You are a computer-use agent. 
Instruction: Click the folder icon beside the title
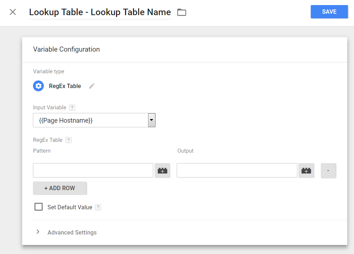coord(182,12)
